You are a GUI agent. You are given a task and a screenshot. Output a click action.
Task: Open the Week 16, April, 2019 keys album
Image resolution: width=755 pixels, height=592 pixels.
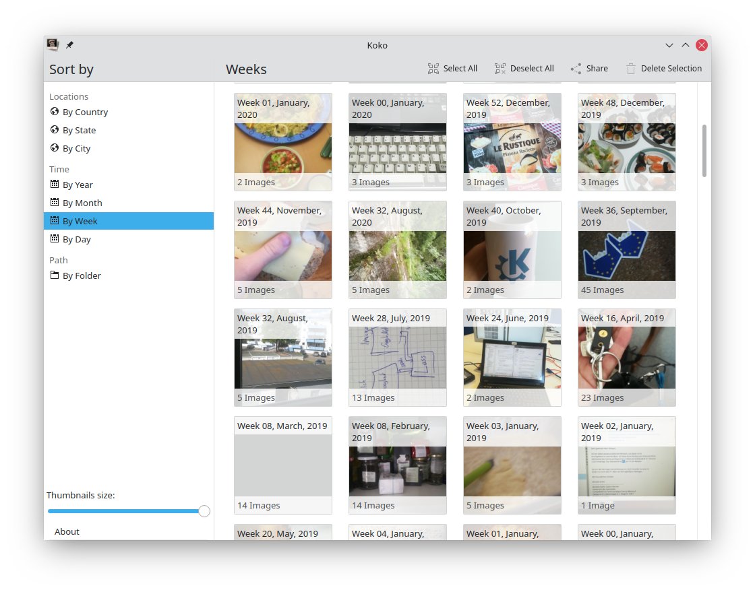tap(626, 358)
